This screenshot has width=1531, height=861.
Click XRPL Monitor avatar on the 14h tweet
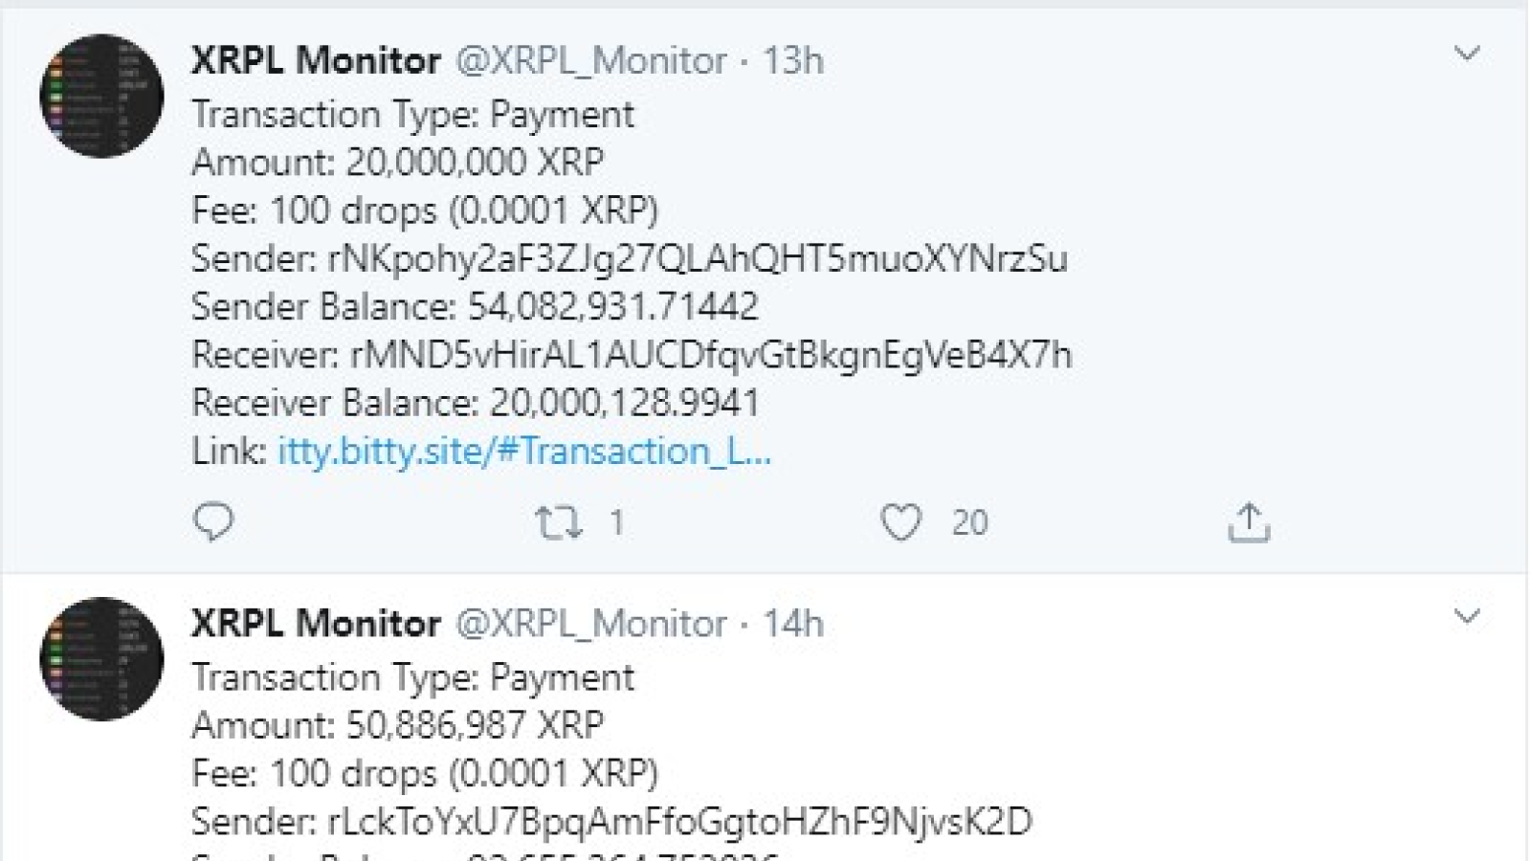pos(101,658)
